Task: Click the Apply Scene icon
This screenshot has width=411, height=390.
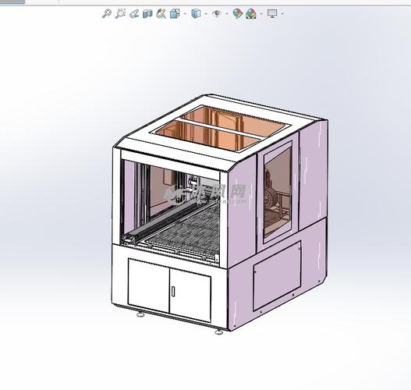Action: click(x=251, y=13)
